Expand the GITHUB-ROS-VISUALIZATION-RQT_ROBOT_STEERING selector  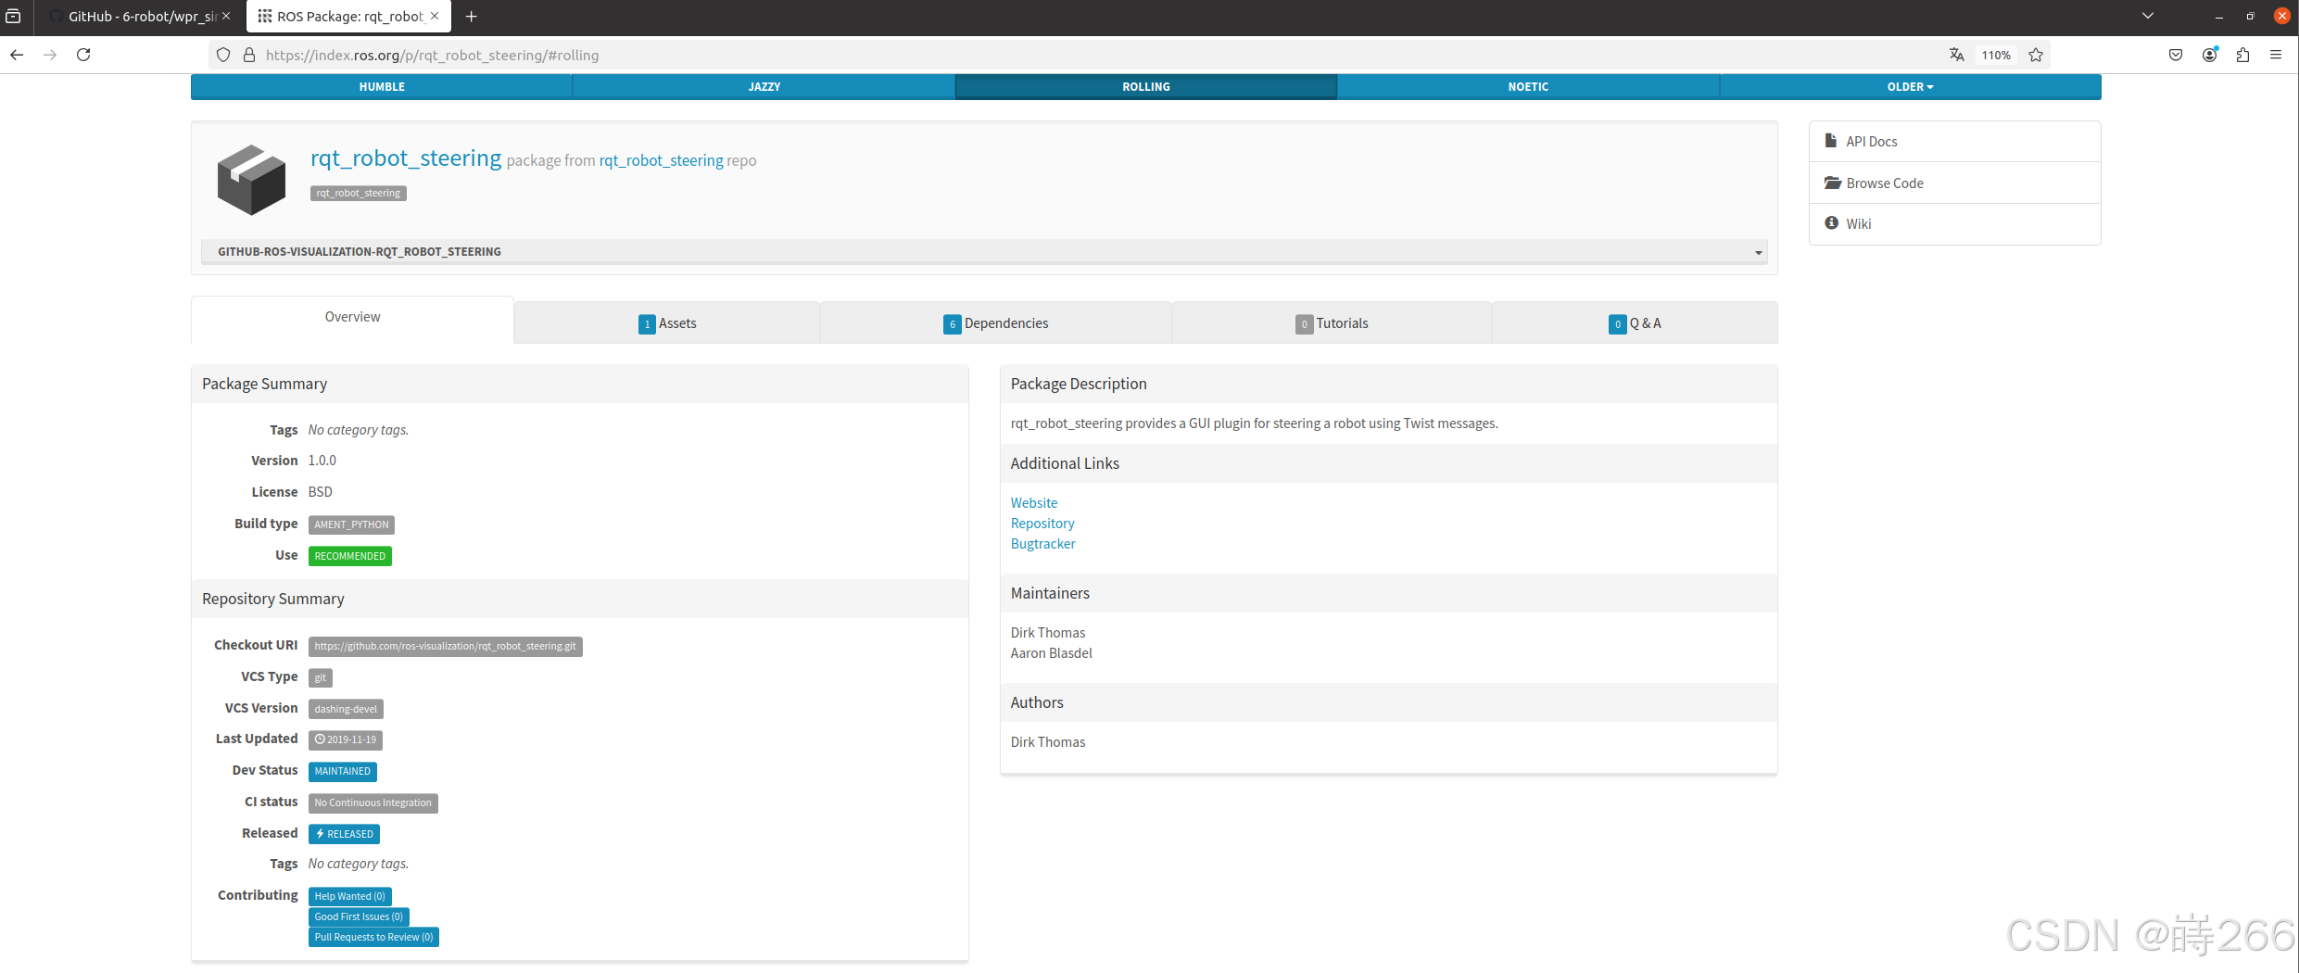pyautogui.click(x=984, y=251)
